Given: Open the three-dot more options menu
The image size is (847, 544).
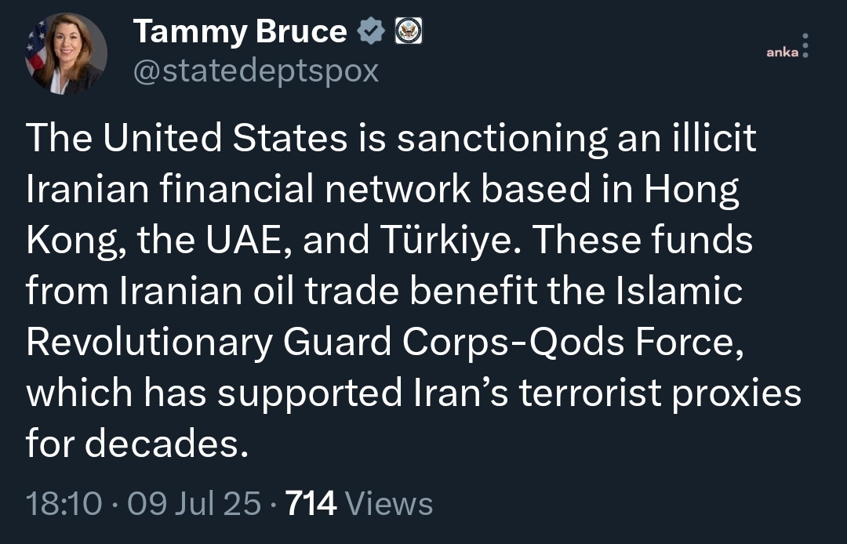Looking at the screenshot, I should (805, 45).
